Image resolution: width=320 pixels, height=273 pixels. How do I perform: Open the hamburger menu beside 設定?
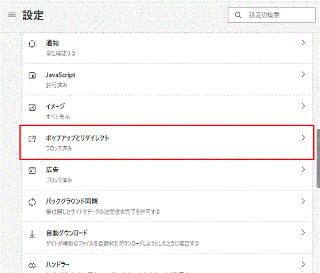[x=11, y=15]
